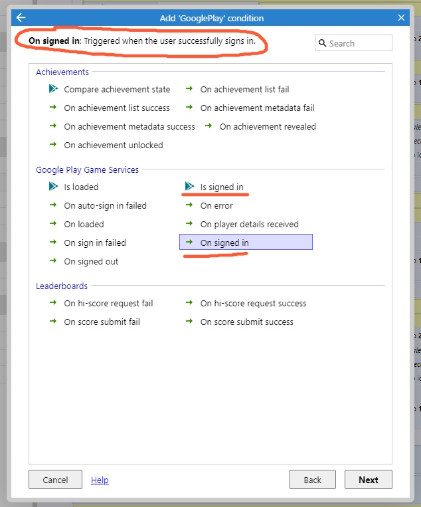Image resolution: width=421 pixels, height=507 pixels.
Task: Select On achievement unlocked
Action: coord(113,145)
